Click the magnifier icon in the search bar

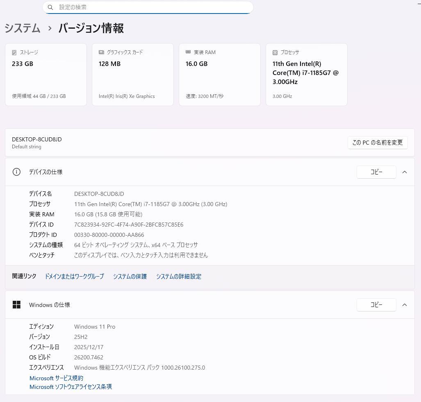pyautogui.click(x=50, y=7)
